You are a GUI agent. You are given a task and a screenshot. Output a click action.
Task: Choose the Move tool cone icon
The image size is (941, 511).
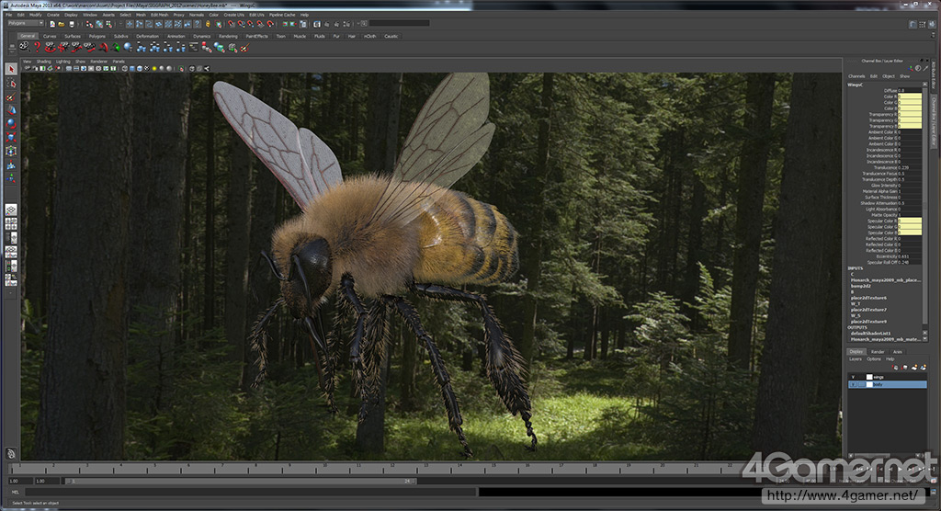tap(11, 109)
